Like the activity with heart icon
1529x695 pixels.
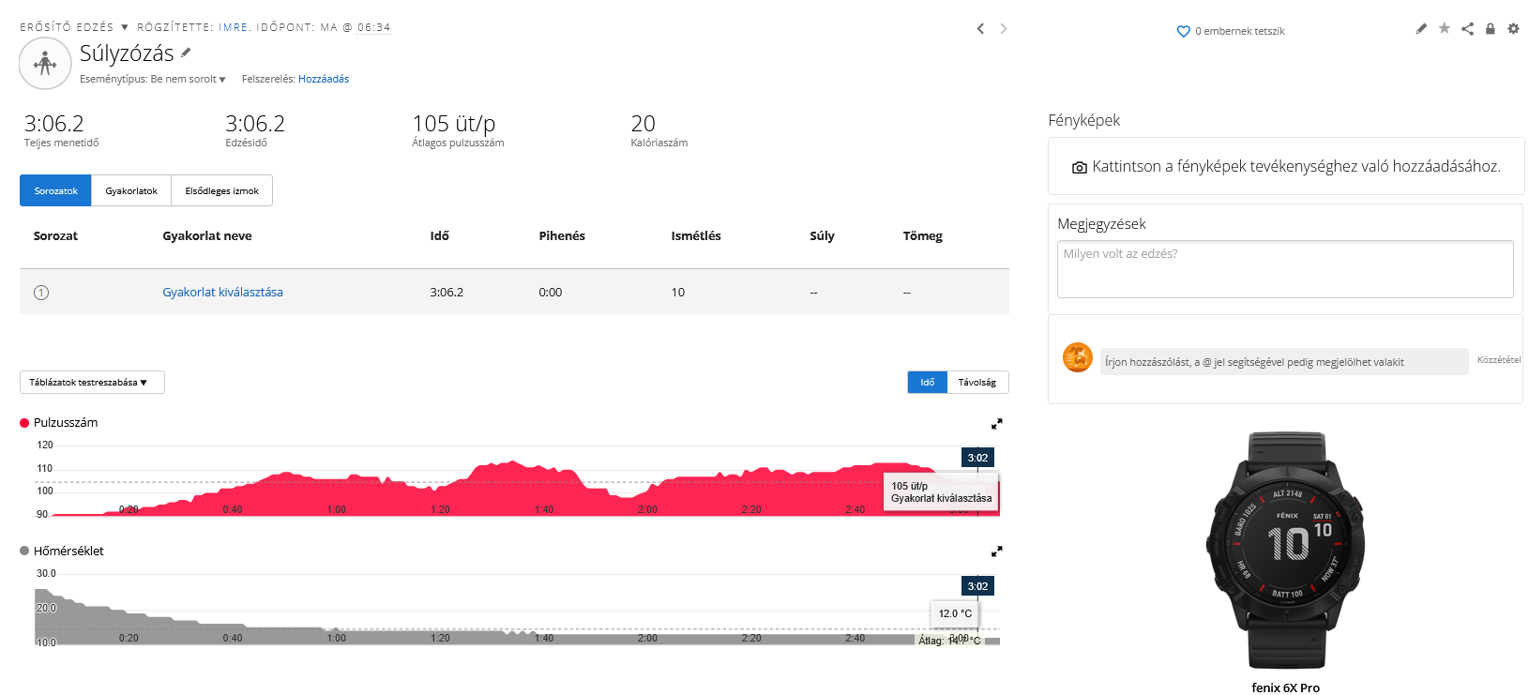click(x=1183, y=31)
